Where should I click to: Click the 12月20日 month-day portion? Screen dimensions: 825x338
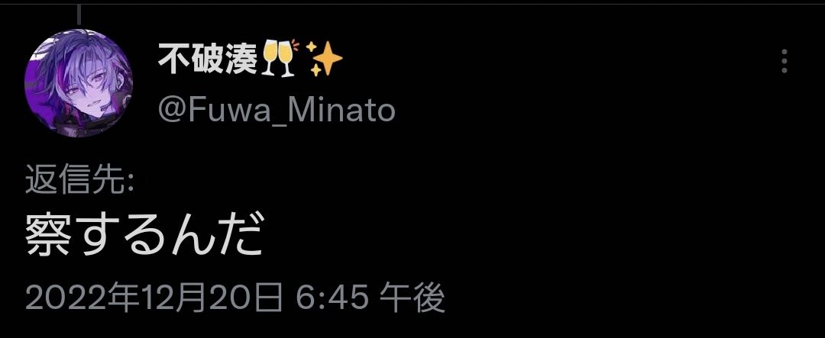211,298
